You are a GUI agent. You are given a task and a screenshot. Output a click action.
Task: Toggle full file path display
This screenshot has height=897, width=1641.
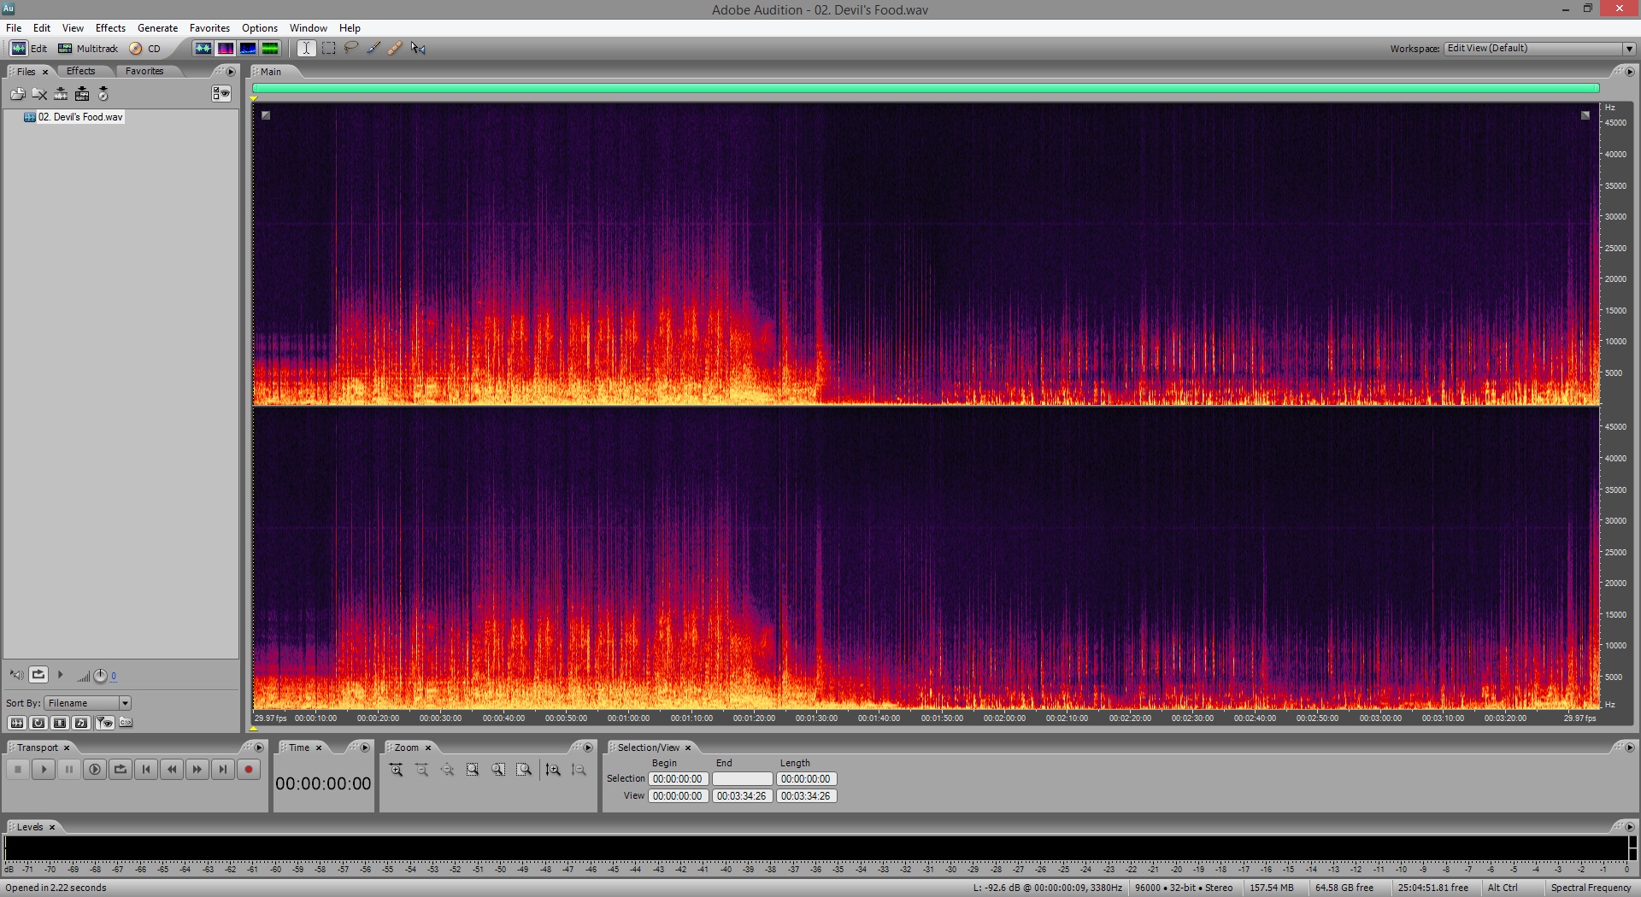(126, 723)
